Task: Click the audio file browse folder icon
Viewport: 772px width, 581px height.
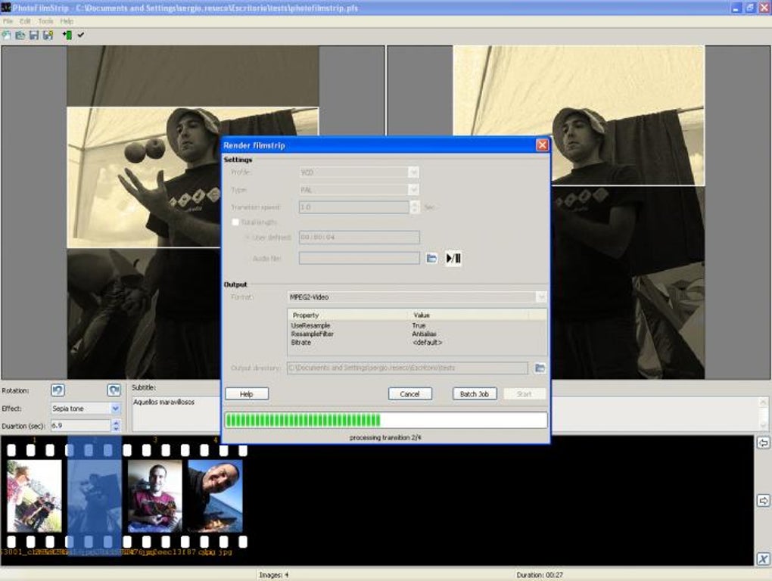Action: coord(431,258)
